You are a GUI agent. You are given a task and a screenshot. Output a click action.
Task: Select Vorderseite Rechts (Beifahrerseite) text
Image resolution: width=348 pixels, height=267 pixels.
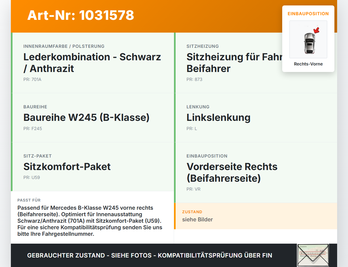232,172
